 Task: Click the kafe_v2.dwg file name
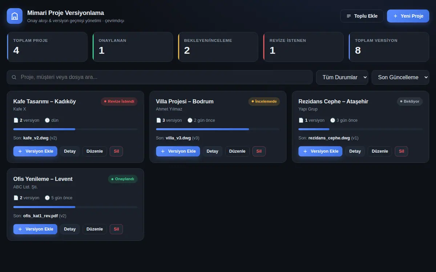36,138
